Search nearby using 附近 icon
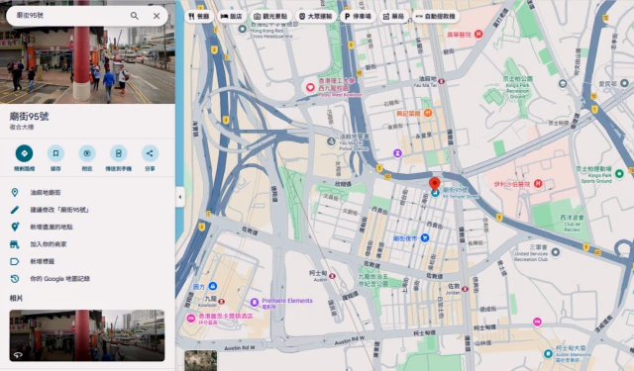The height and width of the screenshot is (371, 634). click(87, 153)
